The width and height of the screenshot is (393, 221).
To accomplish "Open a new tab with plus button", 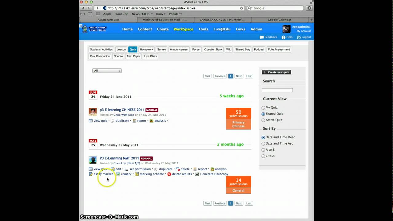I will 311,20.
